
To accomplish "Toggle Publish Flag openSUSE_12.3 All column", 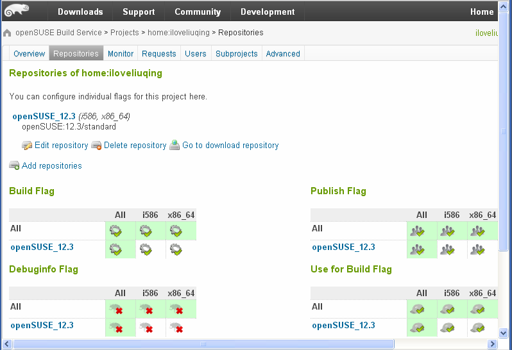I will 417,249.
